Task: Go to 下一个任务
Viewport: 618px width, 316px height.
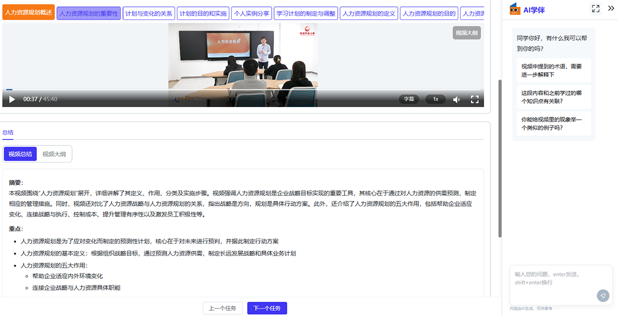Action: [x=267, y=308]
